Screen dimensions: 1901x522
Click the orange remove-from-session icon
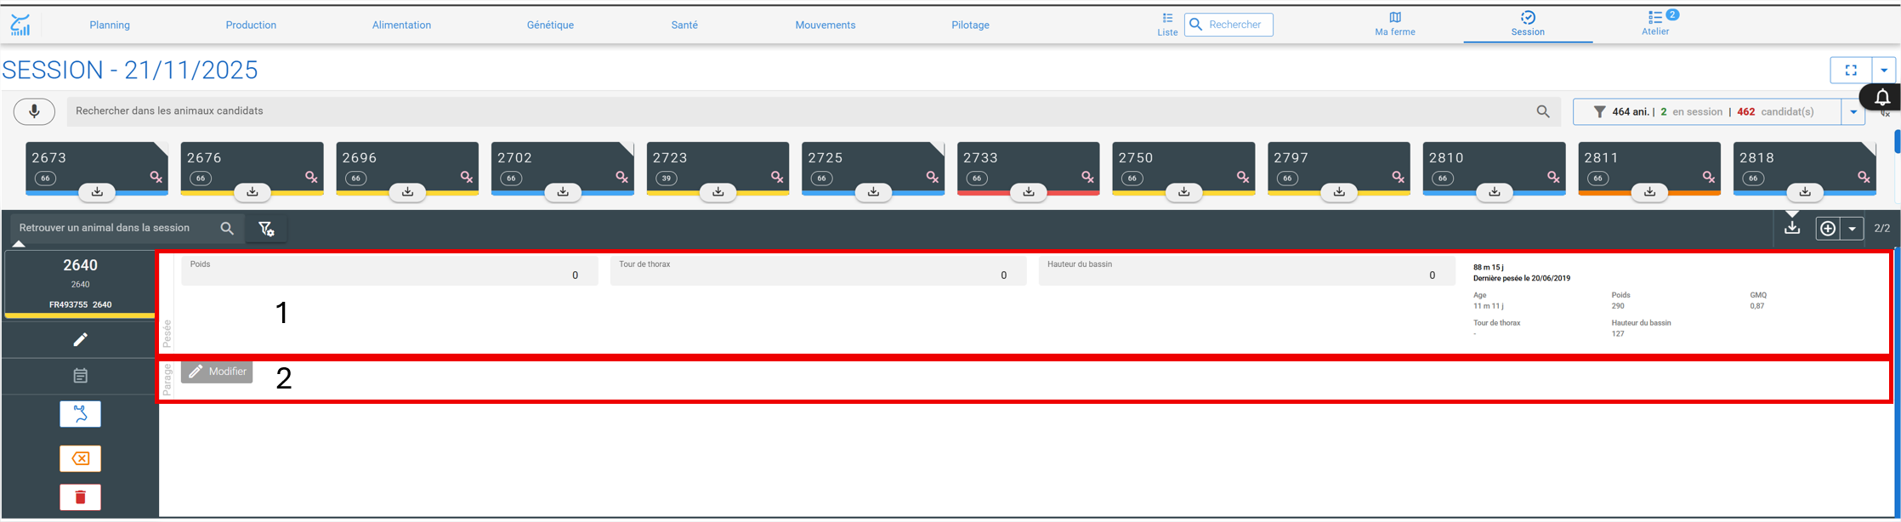81,458
